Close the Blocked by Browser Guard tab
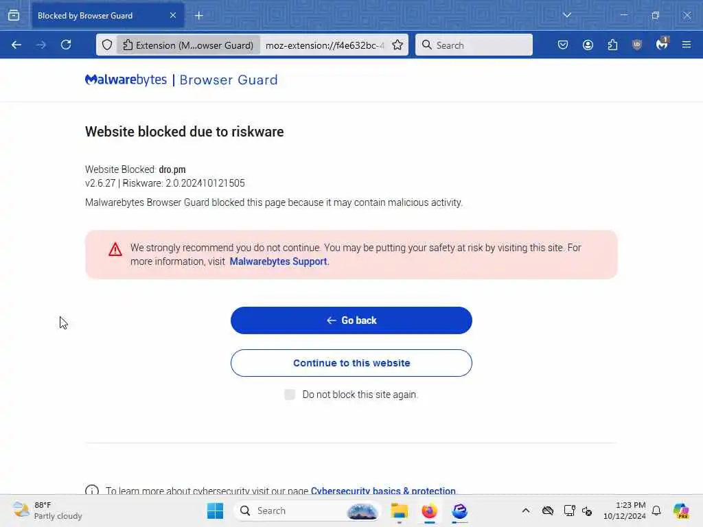Image resolution: width=703 pixels, height=527 pixels. coord(172,15)
